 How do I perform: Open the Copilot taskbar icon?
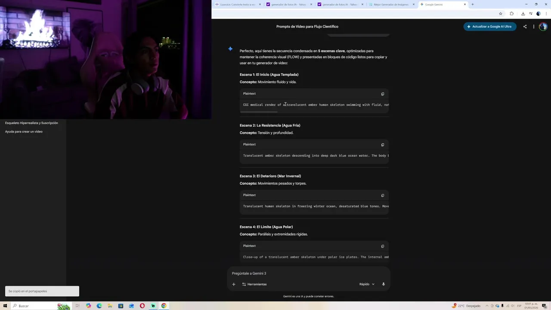coord(88,306)
